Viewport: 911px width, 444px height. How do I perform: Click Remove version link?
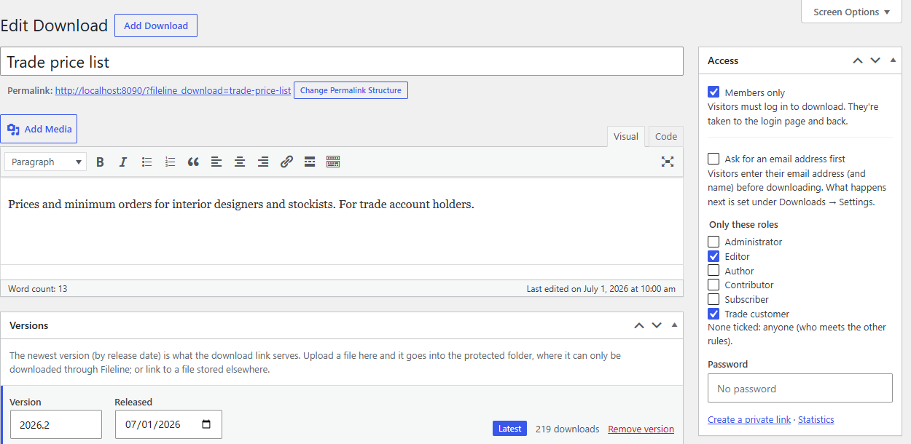[641, 429]
